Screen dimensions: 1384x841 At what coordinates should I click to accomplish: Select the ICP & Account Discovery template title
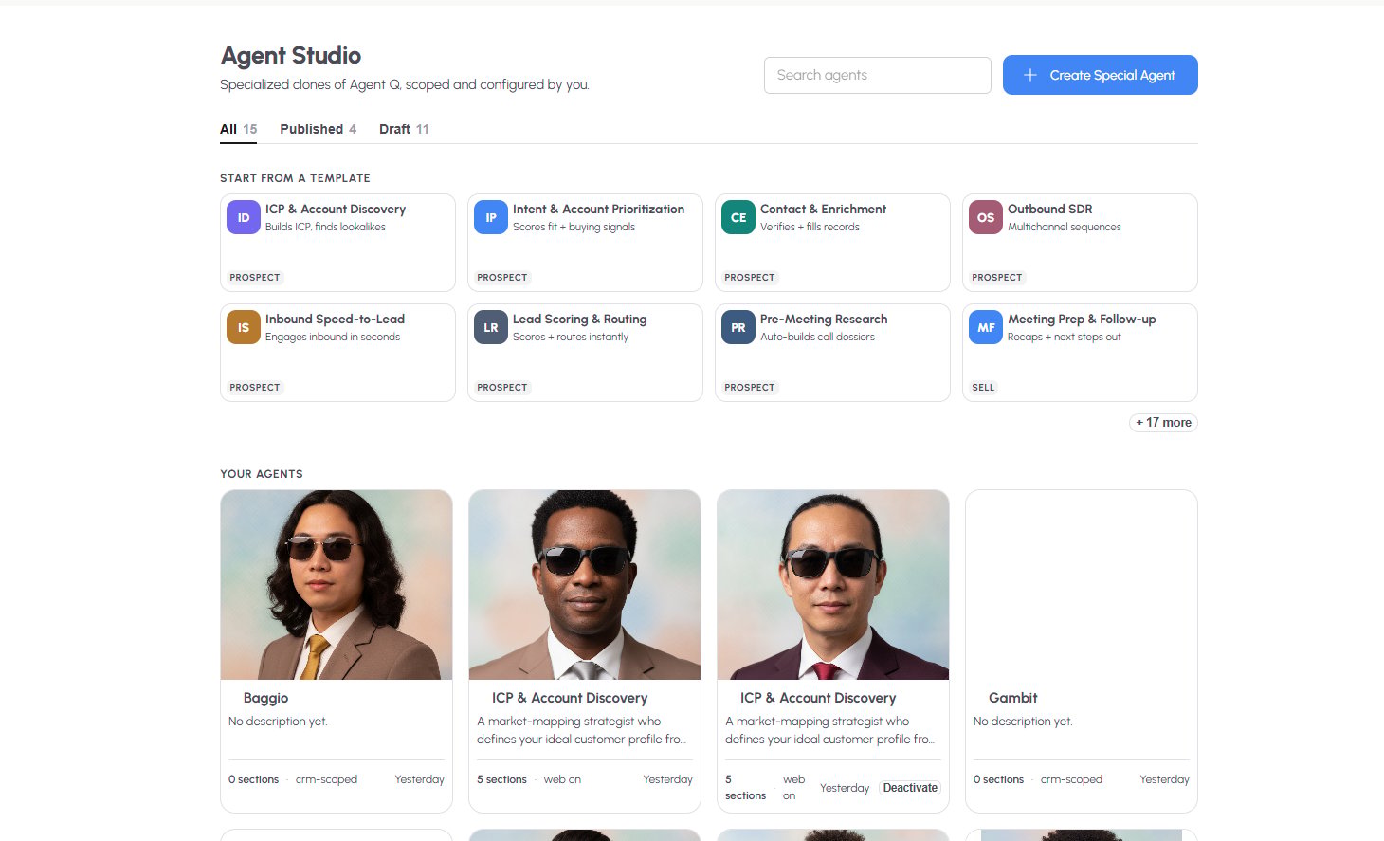(336, 210)
